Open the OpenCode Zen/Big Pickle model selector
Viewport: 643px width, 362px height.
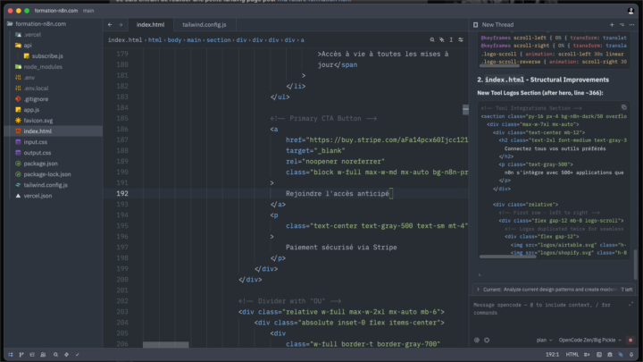point(589,340)
